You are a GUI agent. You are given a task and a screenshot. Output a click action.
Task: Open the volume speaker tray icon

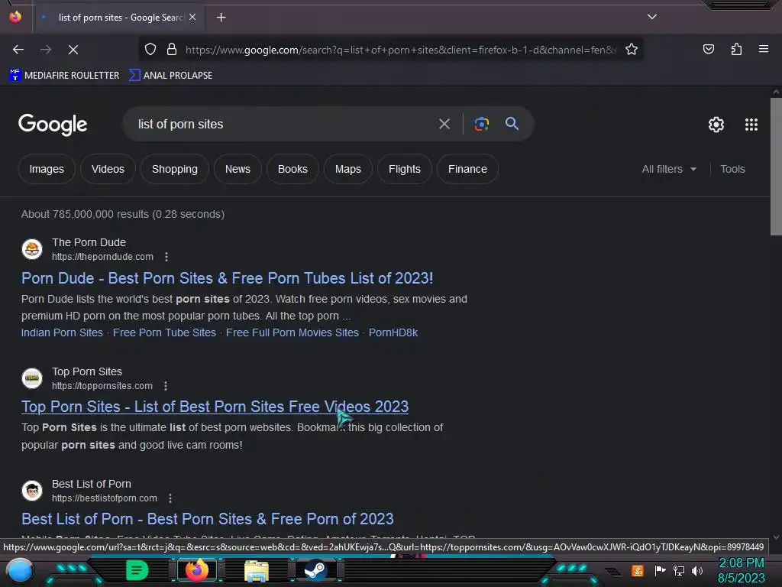click(696, 570)
